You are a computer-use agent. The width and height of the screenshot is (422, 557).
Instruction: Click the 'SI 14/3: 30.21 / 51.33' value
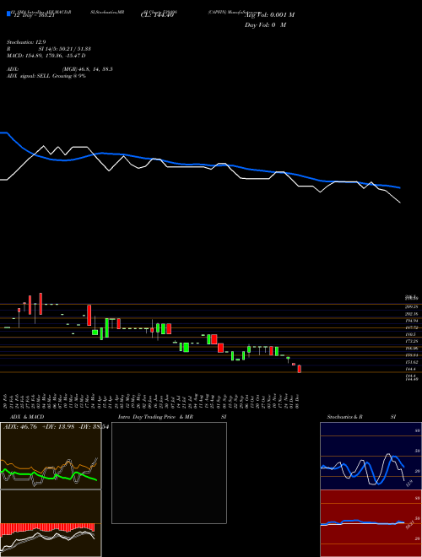click(x=65, y=49)
